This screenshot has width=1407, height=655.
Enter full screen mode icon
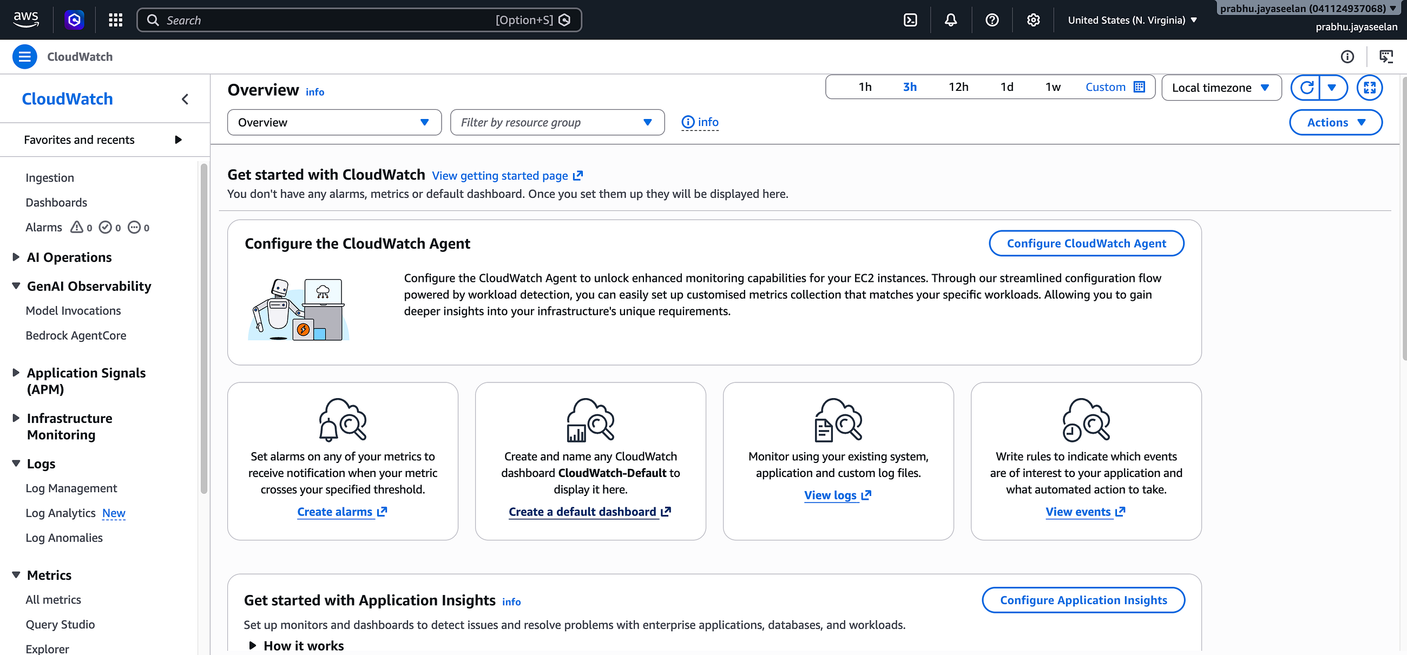coord(1369,87)
